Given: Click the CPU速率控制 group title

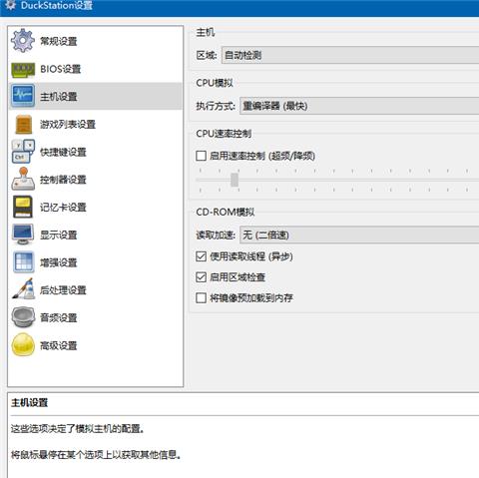Looking at the screenshot, I should 224,134.
